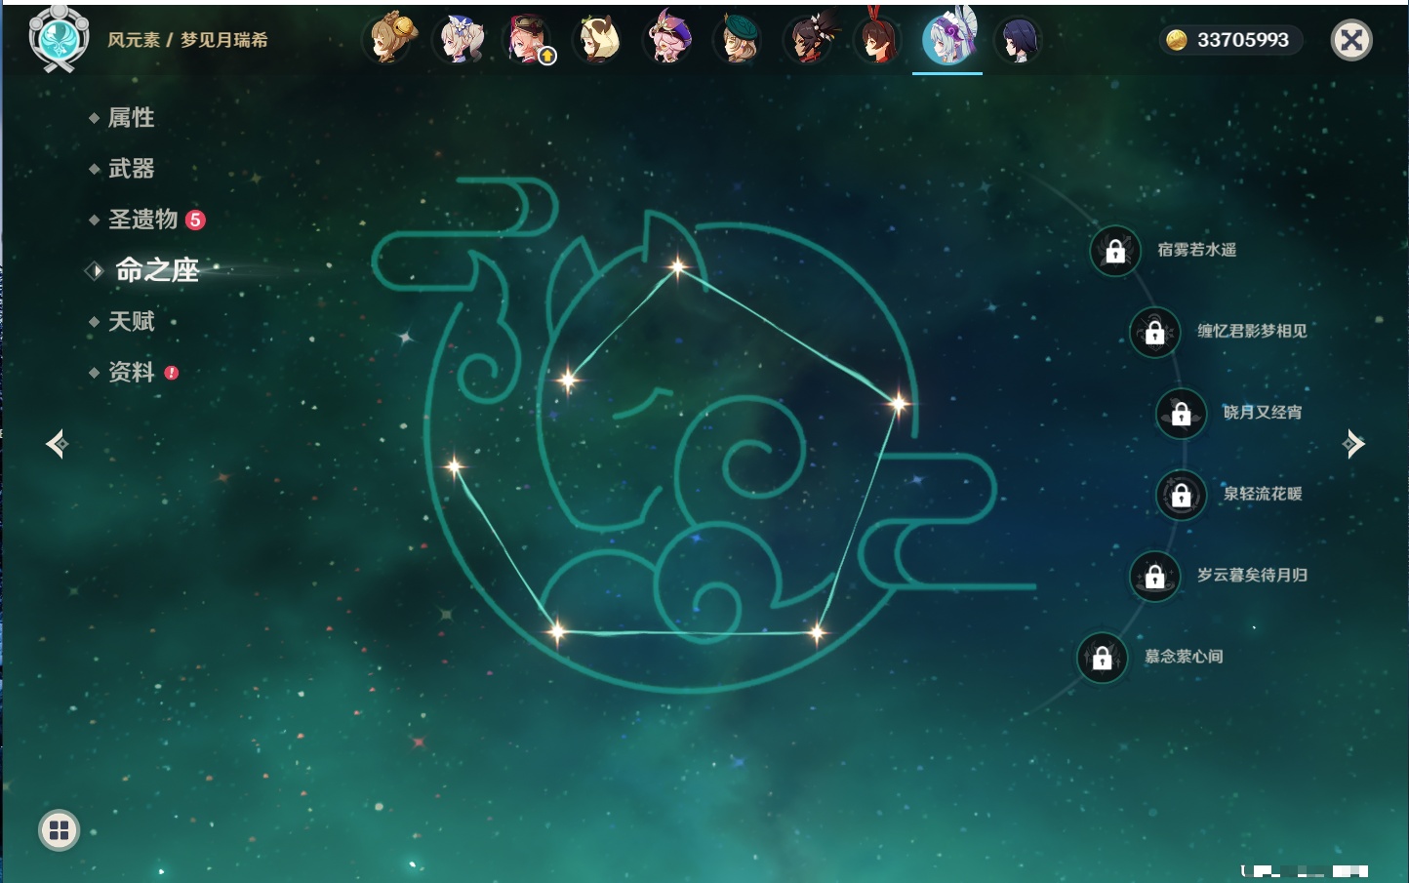The image size is (1409, 883).
Task: Click the constellation name 泉轻流花暖
Action: point(1263,494)
